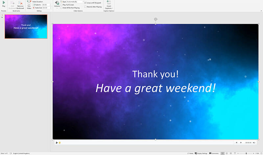This screenshot has height=155, width=263.
Task: Click the video seek bar timeline
Action: tap(147, 143)
